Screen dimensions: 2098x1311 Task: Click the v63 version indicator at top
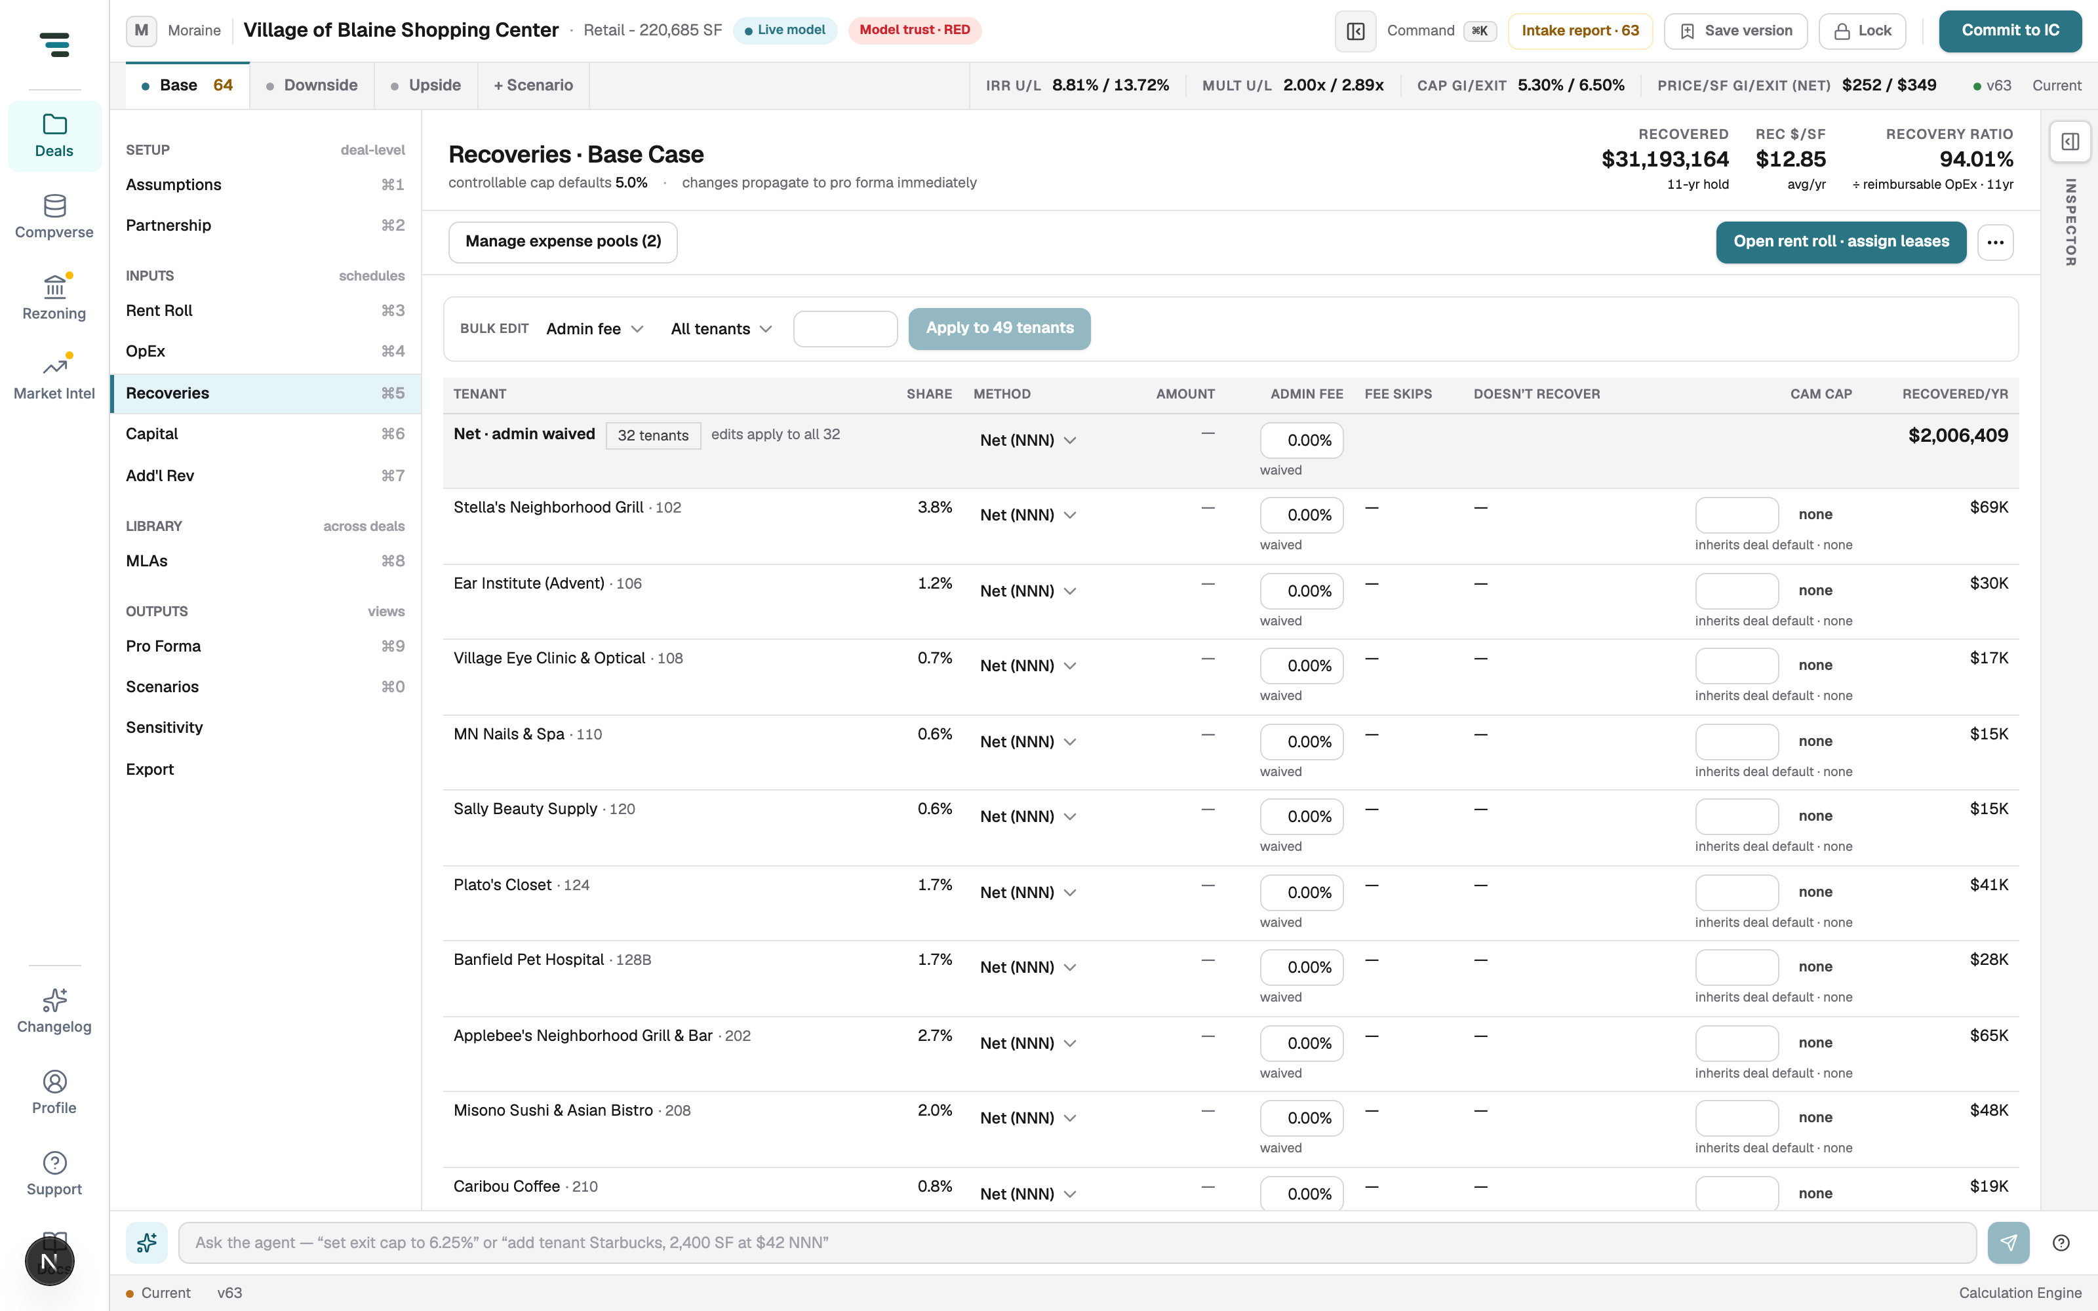[1991, 86]
